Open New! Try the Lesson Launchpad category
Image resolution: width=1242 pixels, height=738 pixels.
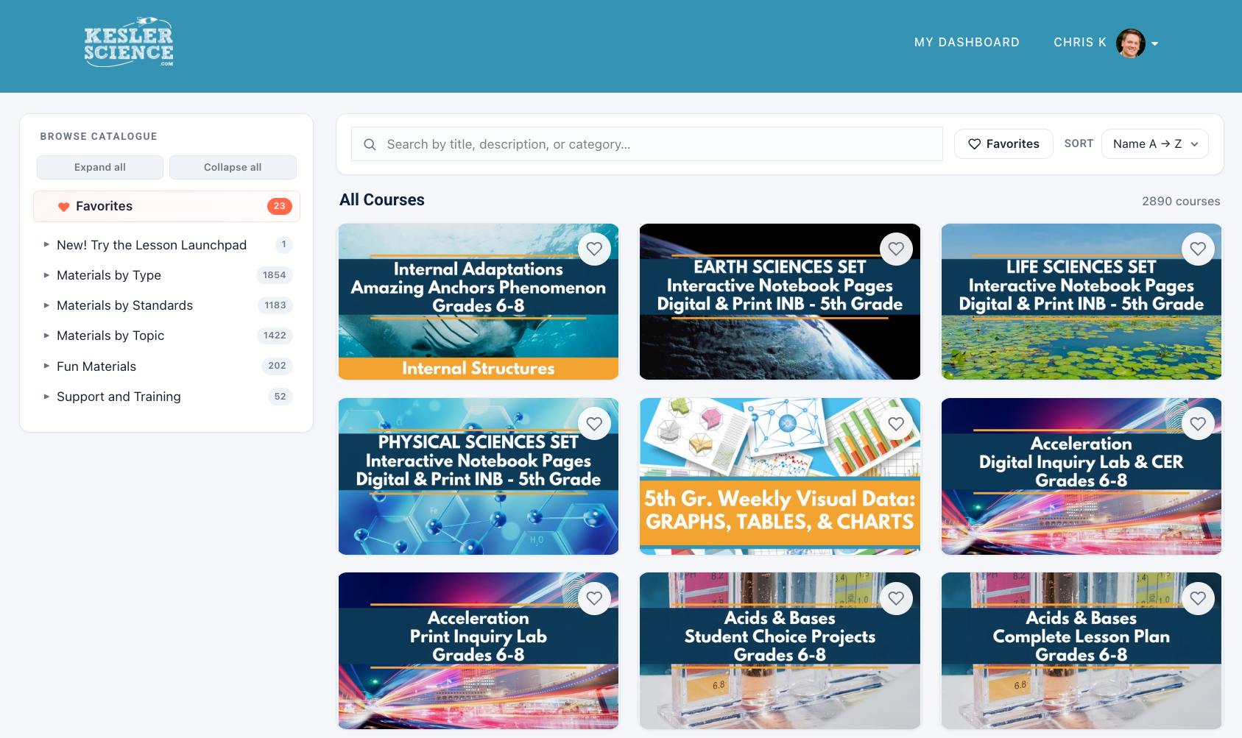tap(152, 245)
